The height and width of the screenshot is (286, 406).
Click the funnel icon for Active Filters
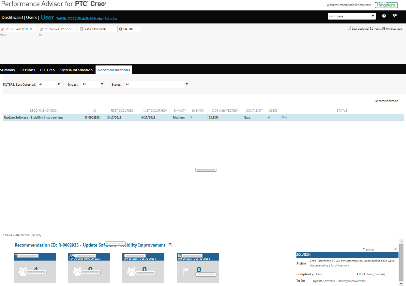pyautogui.click(x=82, y=29)
